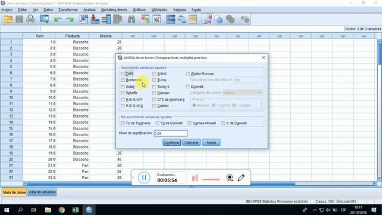Check the Sidak option

point(122,87)
